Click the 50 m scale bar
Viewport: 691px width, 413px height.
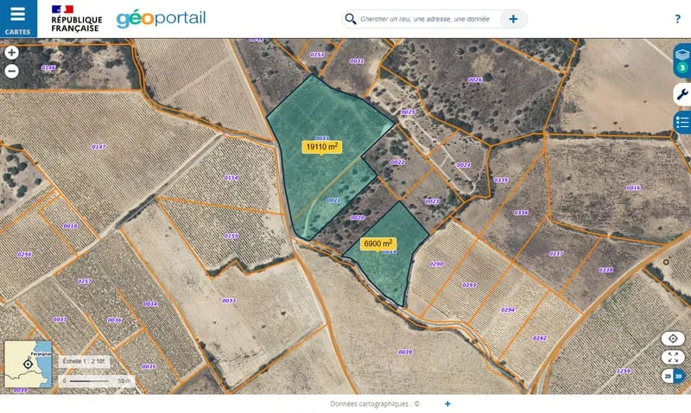click(x=97, y=380)
